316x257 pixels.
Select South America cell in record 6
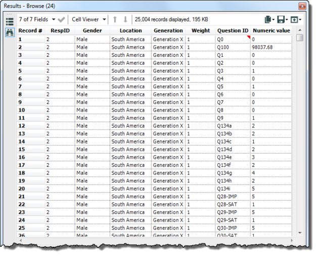[130, 79]
